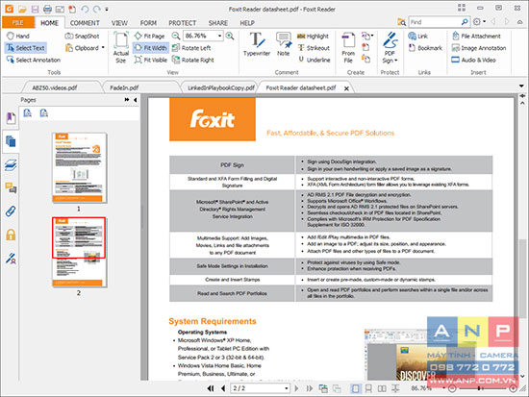529x397 pixels.
Task: Open the attachments paperclip panel
Action: [11, 211]
